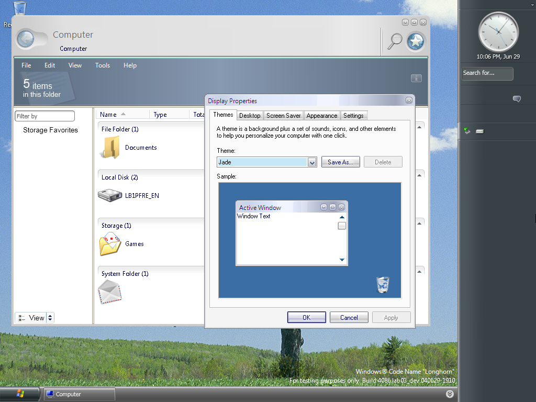The height and width of the screenshot is (402, 536).
Task: Click the Search for... box in sidebar
Action: [x=487, y=73]
